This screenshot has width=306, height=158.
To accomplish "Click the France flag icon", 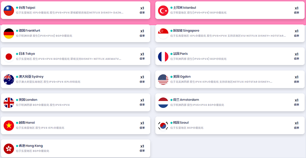I will pos(163,56).
